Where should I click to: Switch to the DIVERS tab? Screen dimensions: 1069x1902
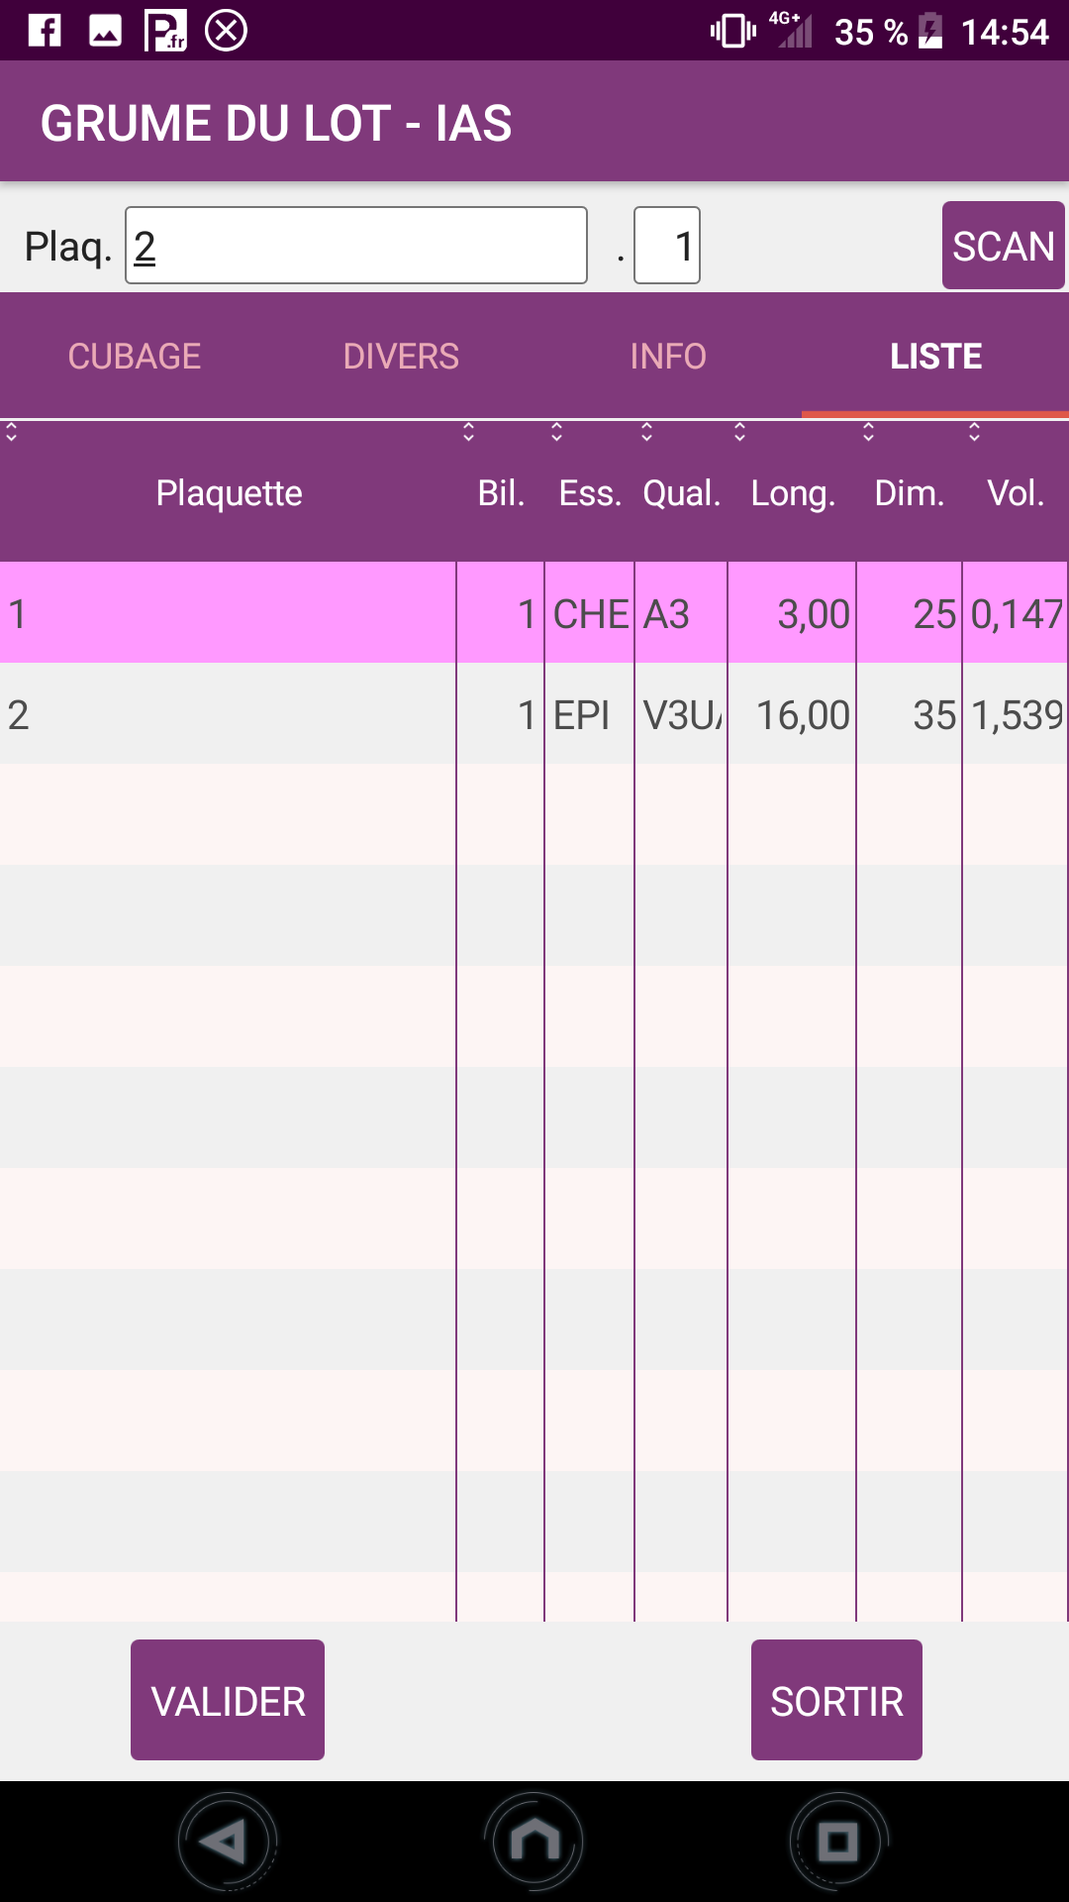tap(401, 357)
